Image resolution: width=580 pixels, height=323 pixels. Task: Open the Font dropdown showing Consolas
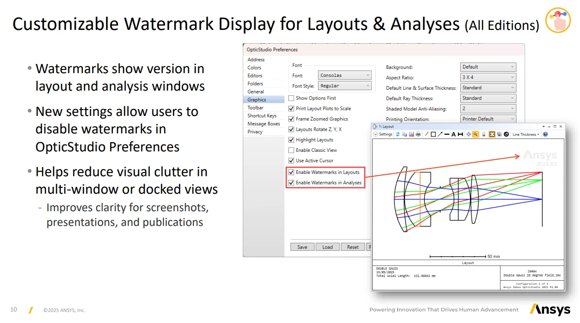(x=345, y=75)
